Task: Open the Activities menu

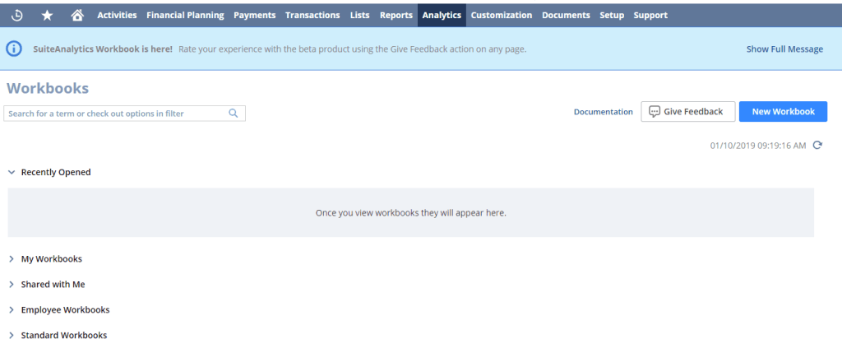Action: (117, 16)
